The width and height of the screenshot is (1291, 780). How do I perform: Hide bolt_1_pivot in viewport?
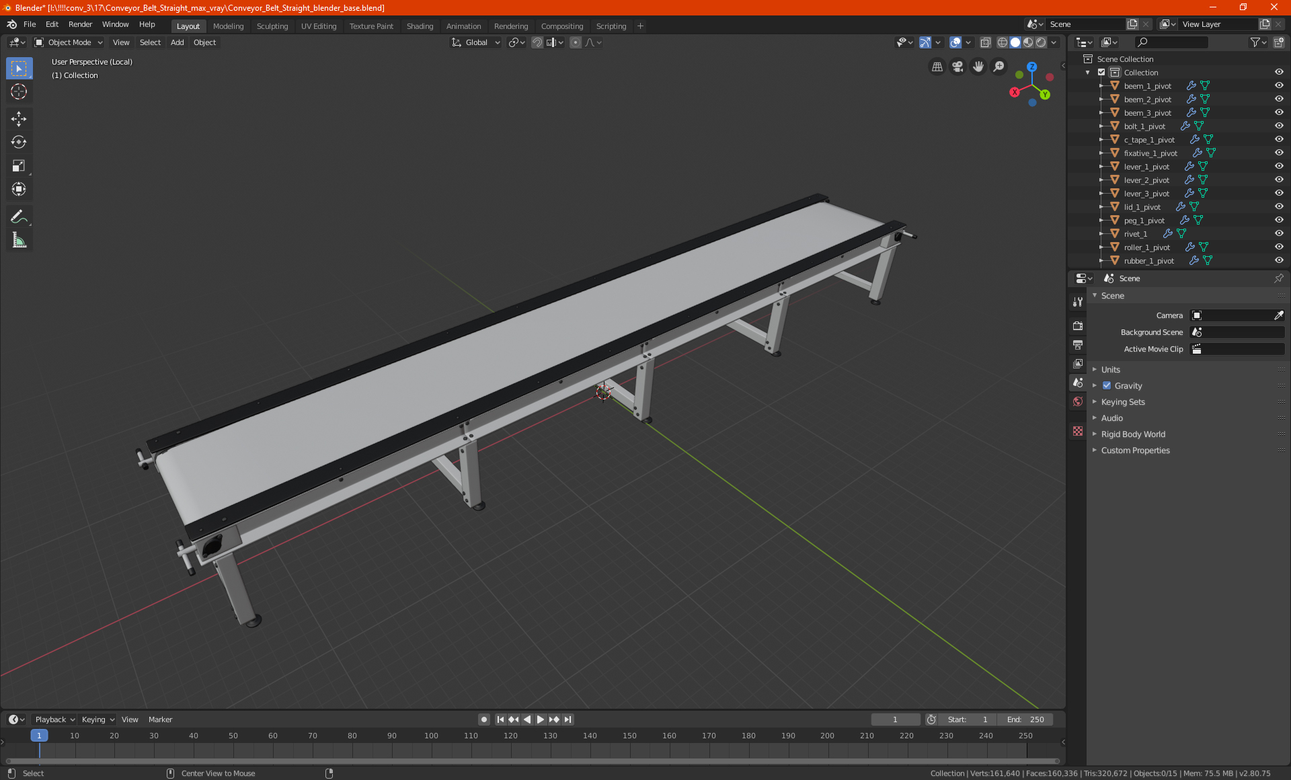coord(1279,126)
